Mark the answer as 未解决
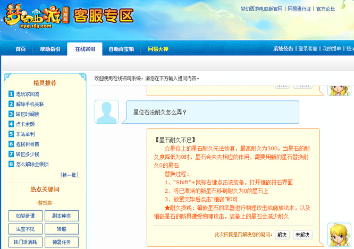This screenshot has height=249, width=354. coord(303,235)
